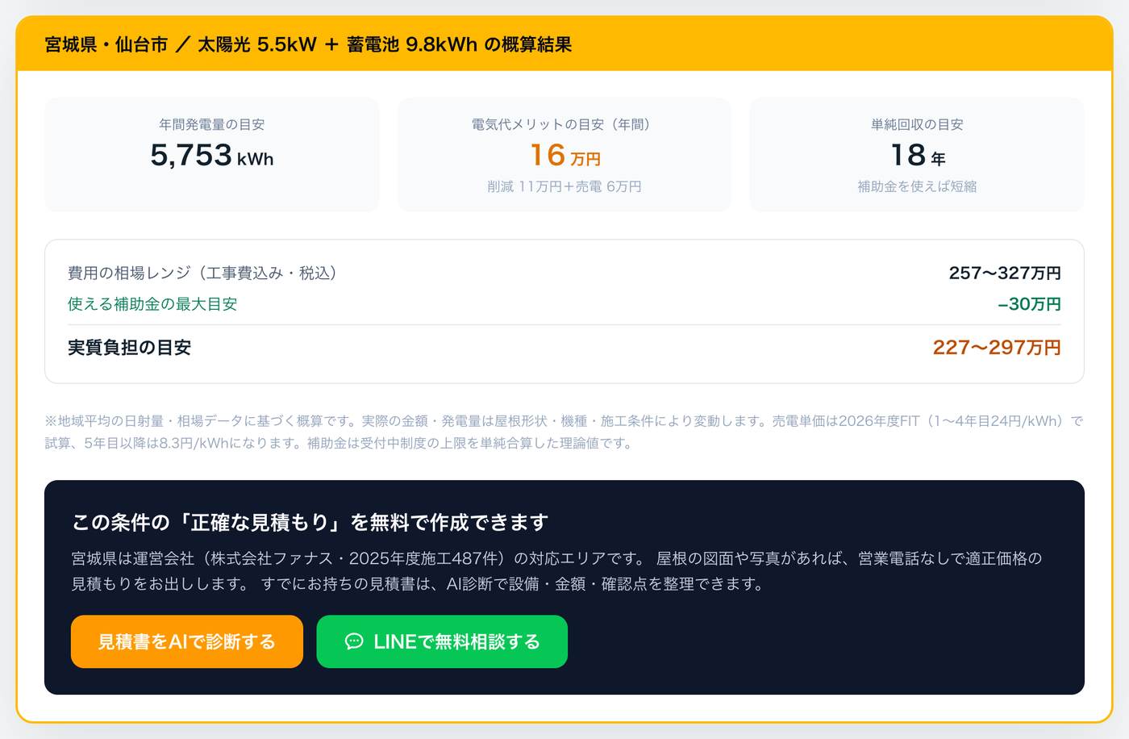Click the 257〜327万円 cost range value
Image resolution: width=1129 pixels, height=739 pixels.
pyautogui.click(x=1005, y=273)
